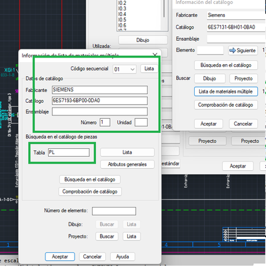Click Lista in the Proyecto row
Viewport: 266px width, 267px height.
[131, 236]
